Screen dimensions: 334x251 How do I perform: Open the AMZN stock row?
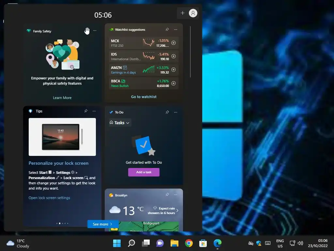point(144,70)
